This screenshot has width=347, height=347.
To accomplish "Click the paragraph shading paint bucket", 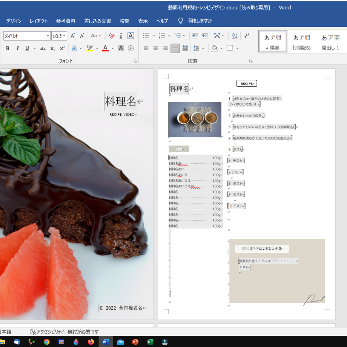I will 214,48.
